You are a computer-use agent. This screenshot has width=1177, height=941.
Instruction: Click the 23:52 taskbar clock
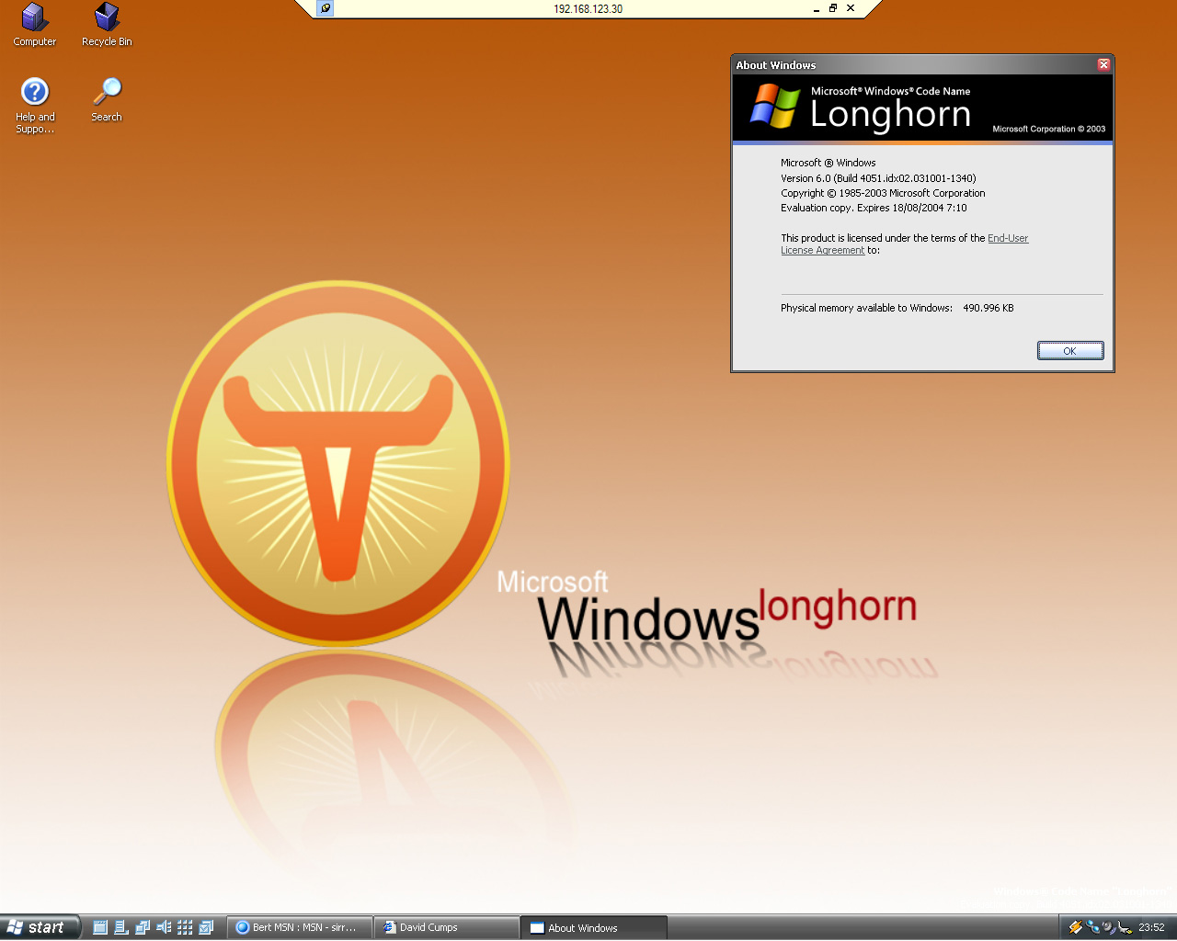pyautogui.click(x=1151, y=927)
